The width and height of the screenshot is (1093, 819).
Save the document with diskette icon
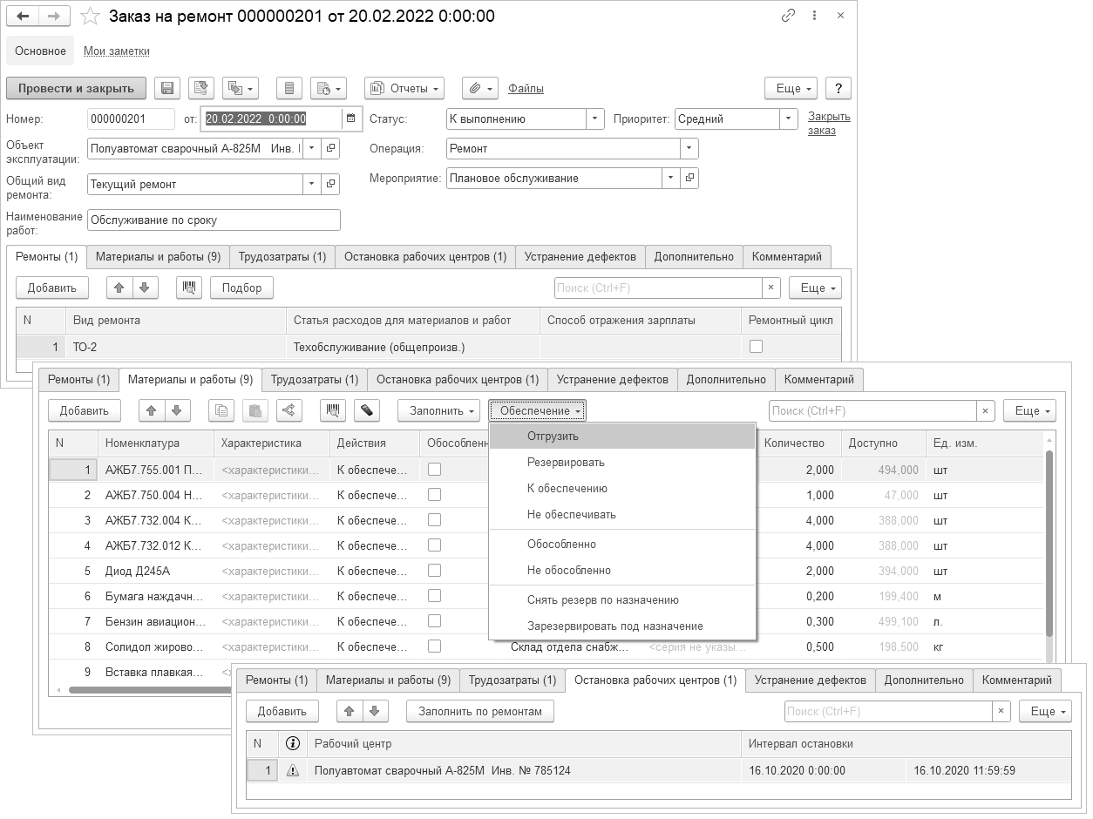167,88
